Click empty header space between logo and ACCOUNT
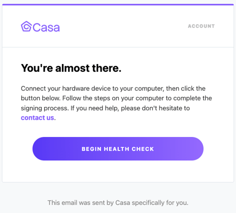The height and width of the screenshot is (213, 236). (123, 26)
